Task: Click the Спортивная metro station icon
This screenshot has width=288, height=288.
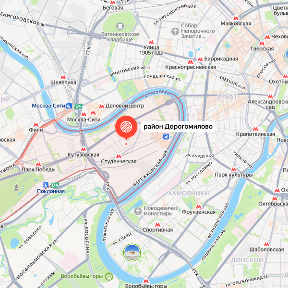Action: pos(157,225)
